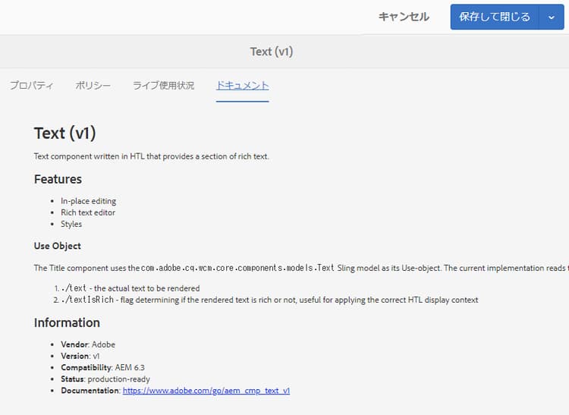
Task: Open the aem_cmp_text_v1 documentation link
Action: pyautogui.click(x=206, y=391)
